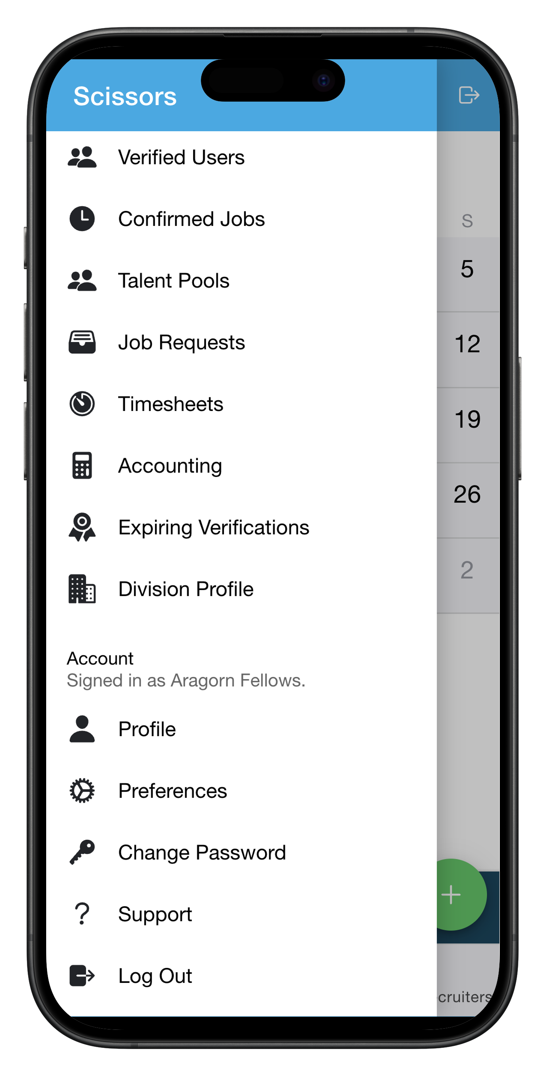Tap the Scissors app title

point(125,97)
